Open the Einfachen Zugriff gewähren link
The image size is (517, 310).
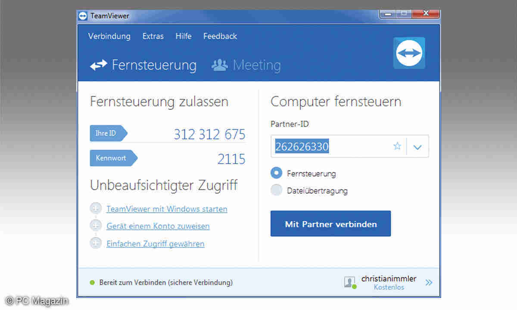click(x=155, y=244)
